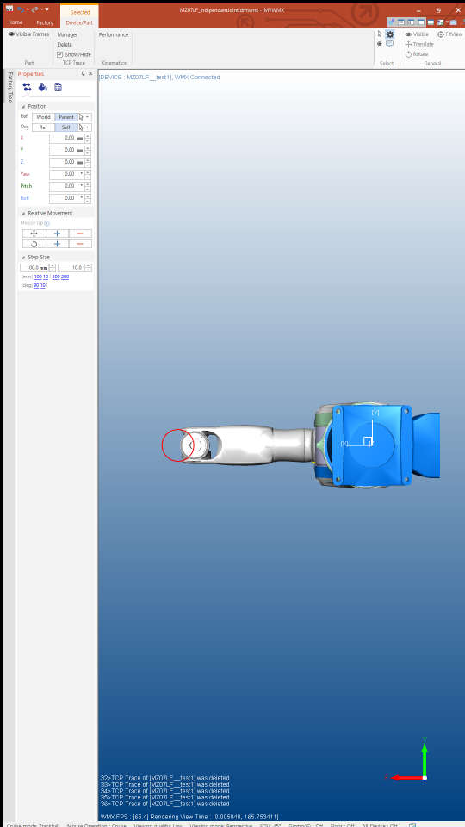This screenshot has width=465, height=827.
Task: Open the document list properties icon
Action: point(58,88)
